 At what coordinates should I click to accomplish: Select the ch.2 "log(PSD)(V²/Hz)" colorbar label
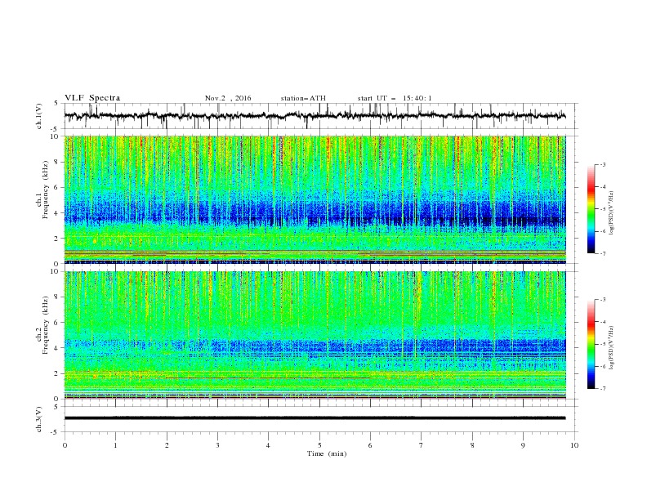point(612,348)
